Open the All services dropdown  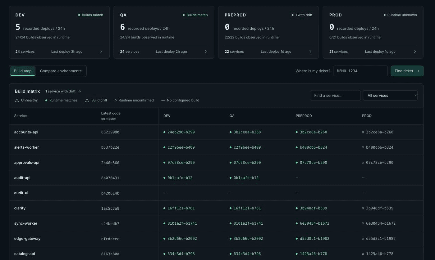390,95
